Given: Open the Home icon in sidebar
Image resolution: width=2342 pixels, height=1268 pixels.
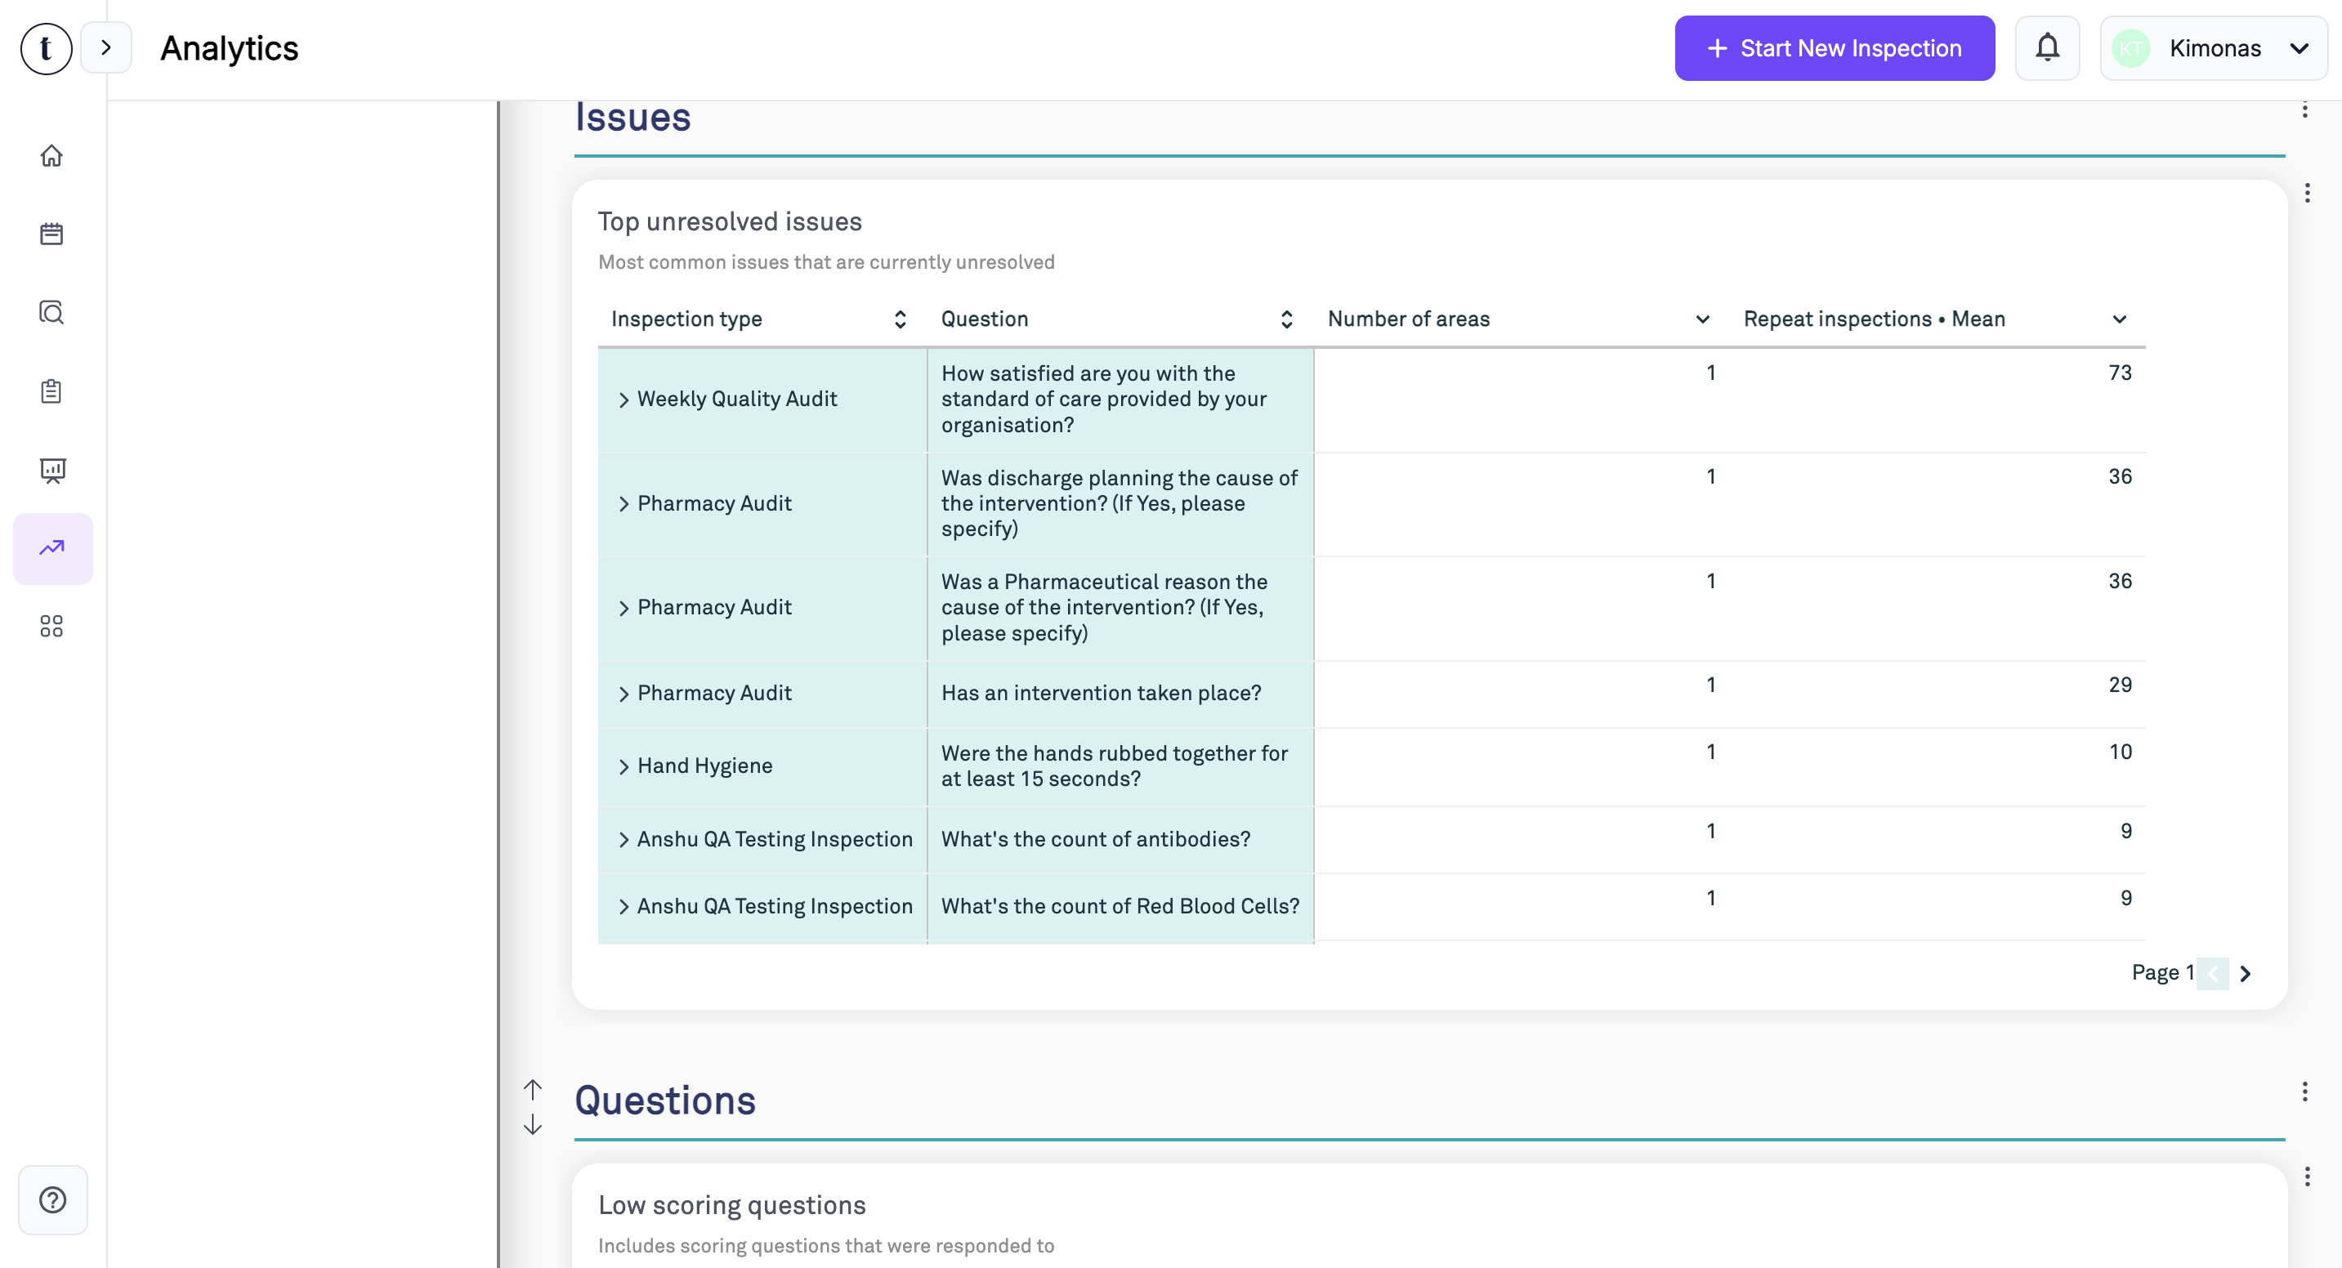Looking at the screenshot, I should 51,156.
